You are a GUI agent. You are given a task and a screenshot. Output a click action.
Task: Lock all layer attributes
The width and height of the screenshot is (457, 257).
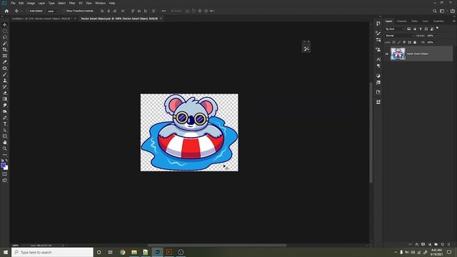pyautogui.click(x=415, y=42)
